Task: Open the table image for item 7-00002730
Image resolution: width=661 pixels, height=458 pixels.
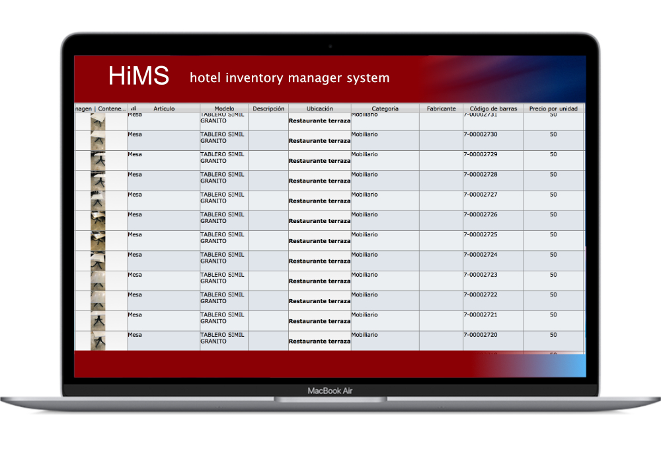Action: click(x=98, y=140)
